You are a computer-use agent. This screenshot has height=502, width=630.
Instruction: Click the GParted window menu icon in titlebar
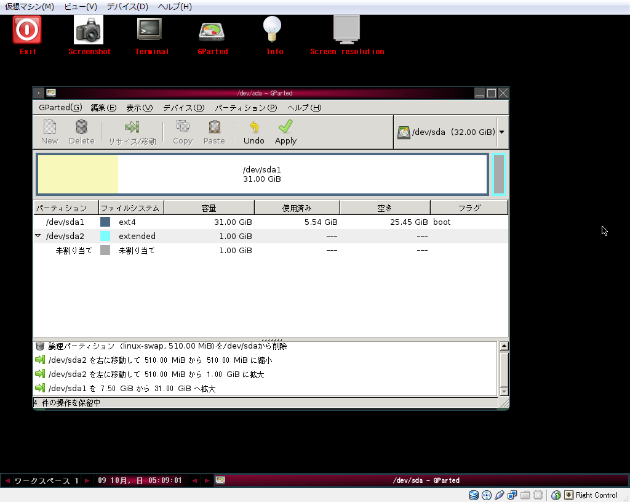pyautogui.click(x=39, y=93)
